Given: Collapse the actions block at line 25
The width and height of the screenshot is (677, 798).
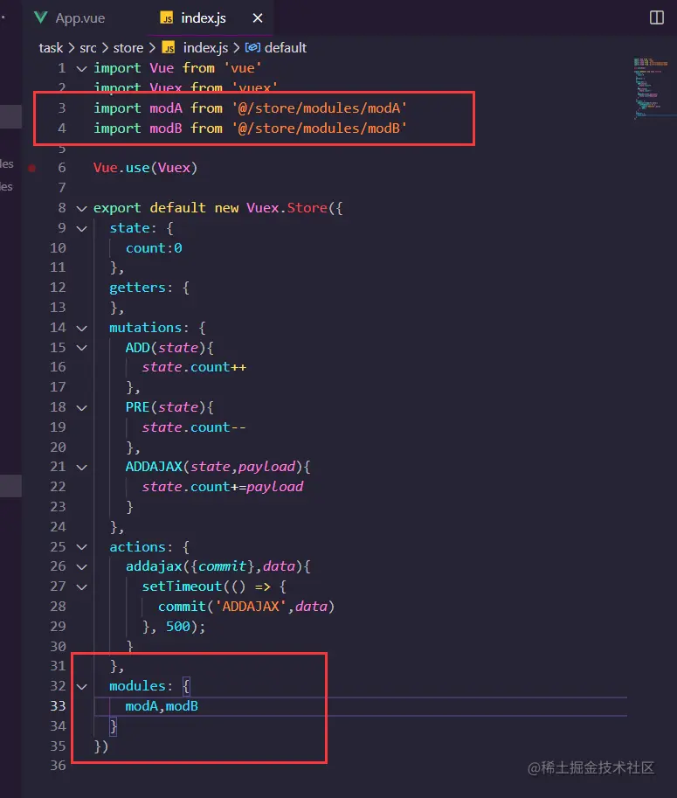Looking at the screenshot, I should [82, 547].
